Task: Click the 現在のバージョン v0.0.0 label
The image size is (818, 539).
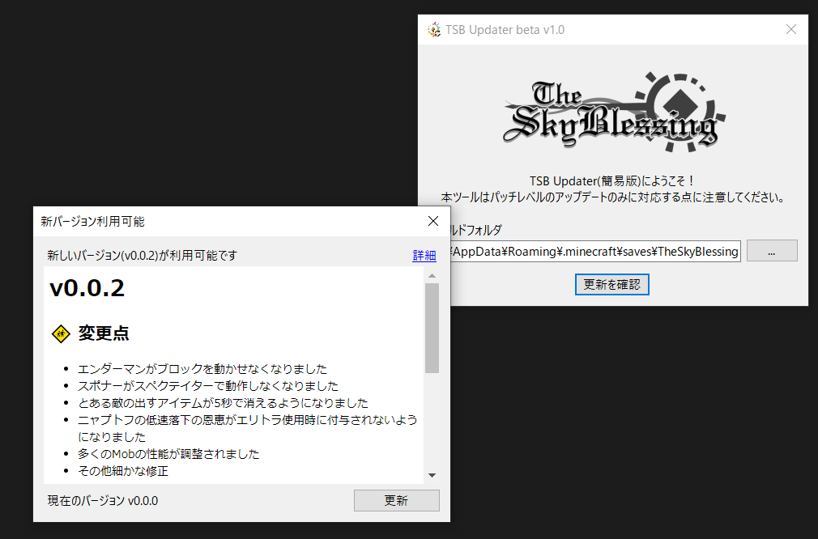Action: (103, 501)
